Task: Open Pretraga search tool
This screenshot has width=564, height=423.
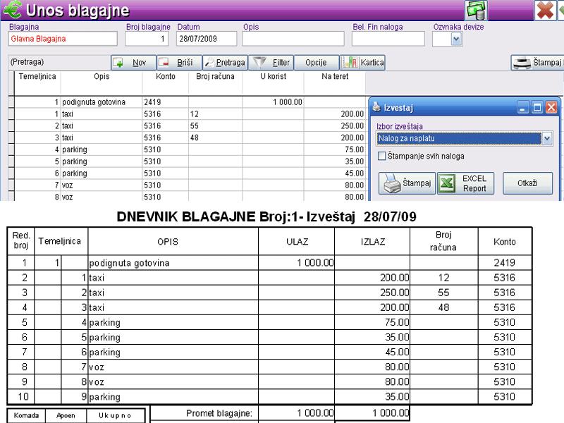Action: (x=225, y=63)
